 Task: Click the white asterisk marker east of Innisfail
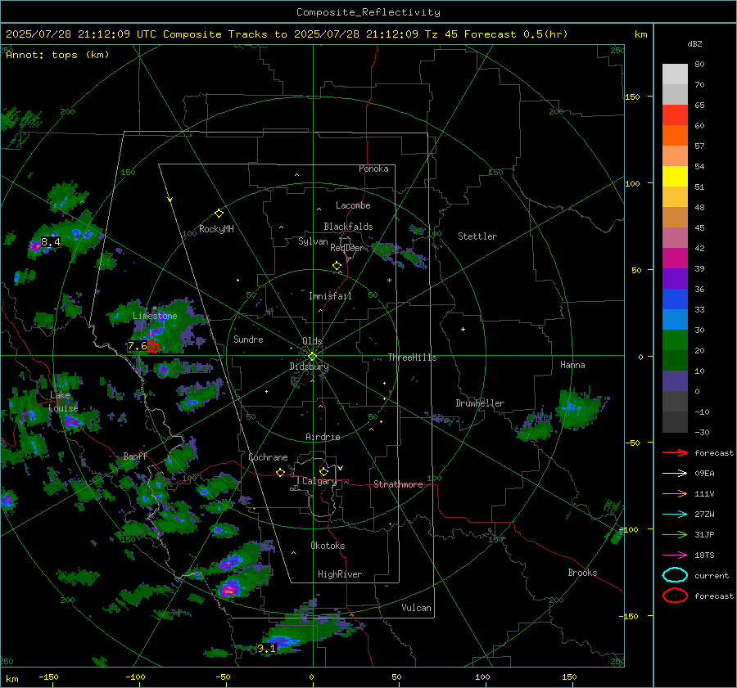[389, 281]
